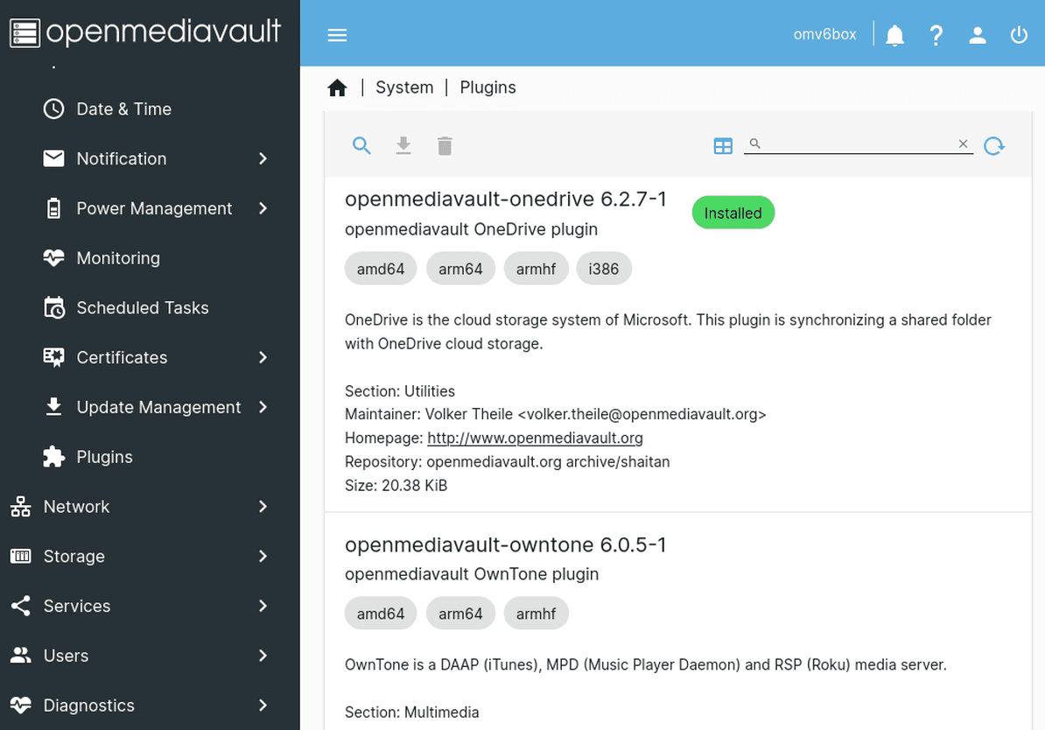Reload the plugin list

[x=994, y=145]
